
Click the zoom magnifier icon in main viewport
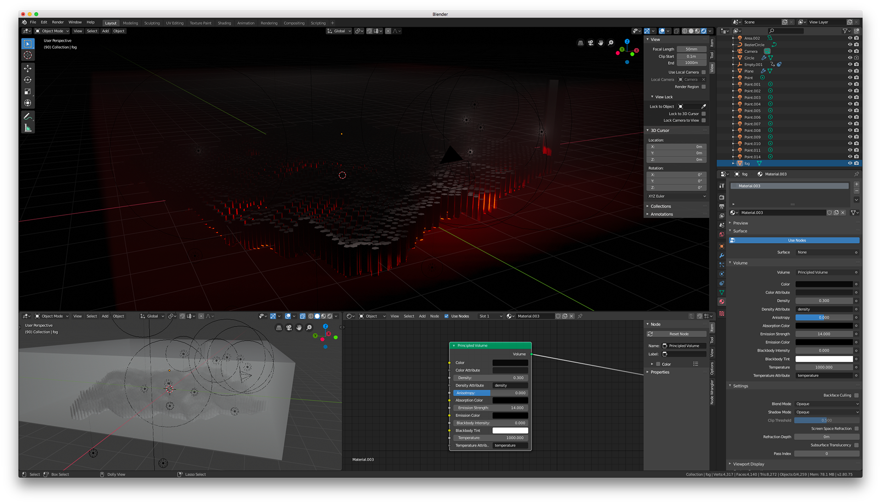[x=611, y=43]
